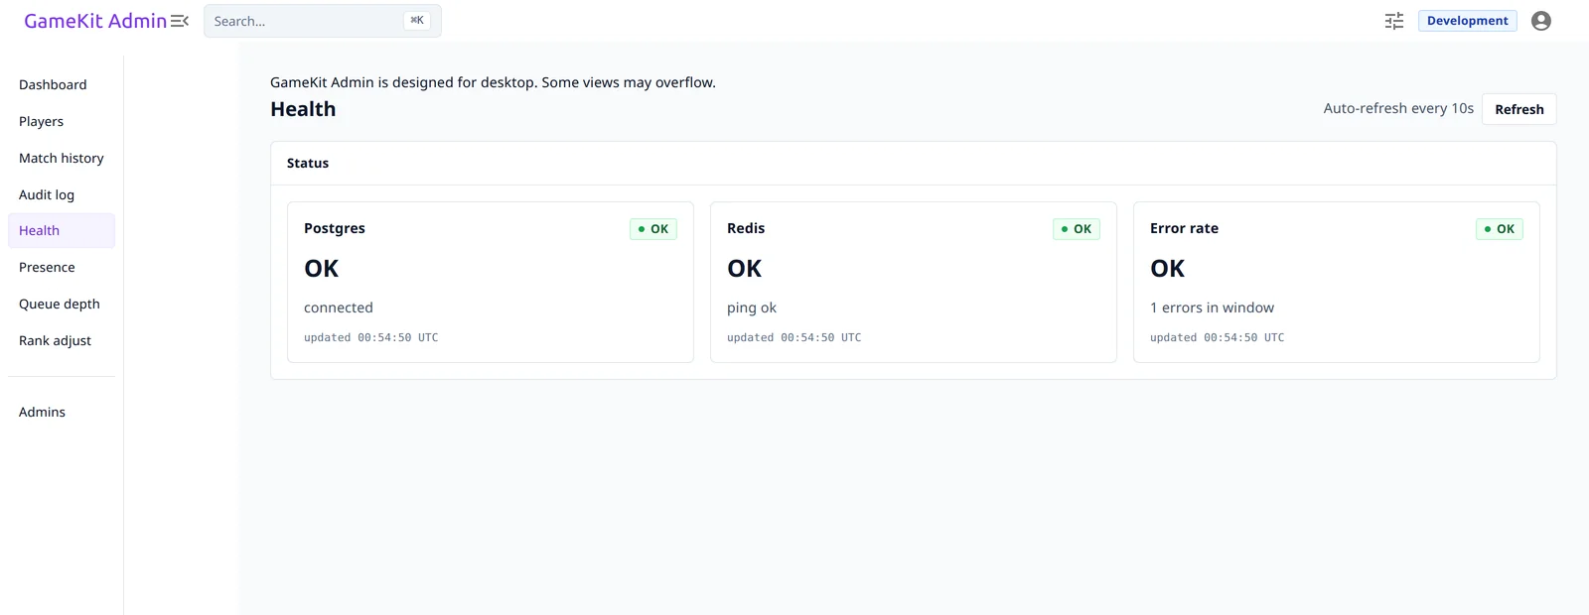Open the settings sliders icon

(x=1394, y=21)
